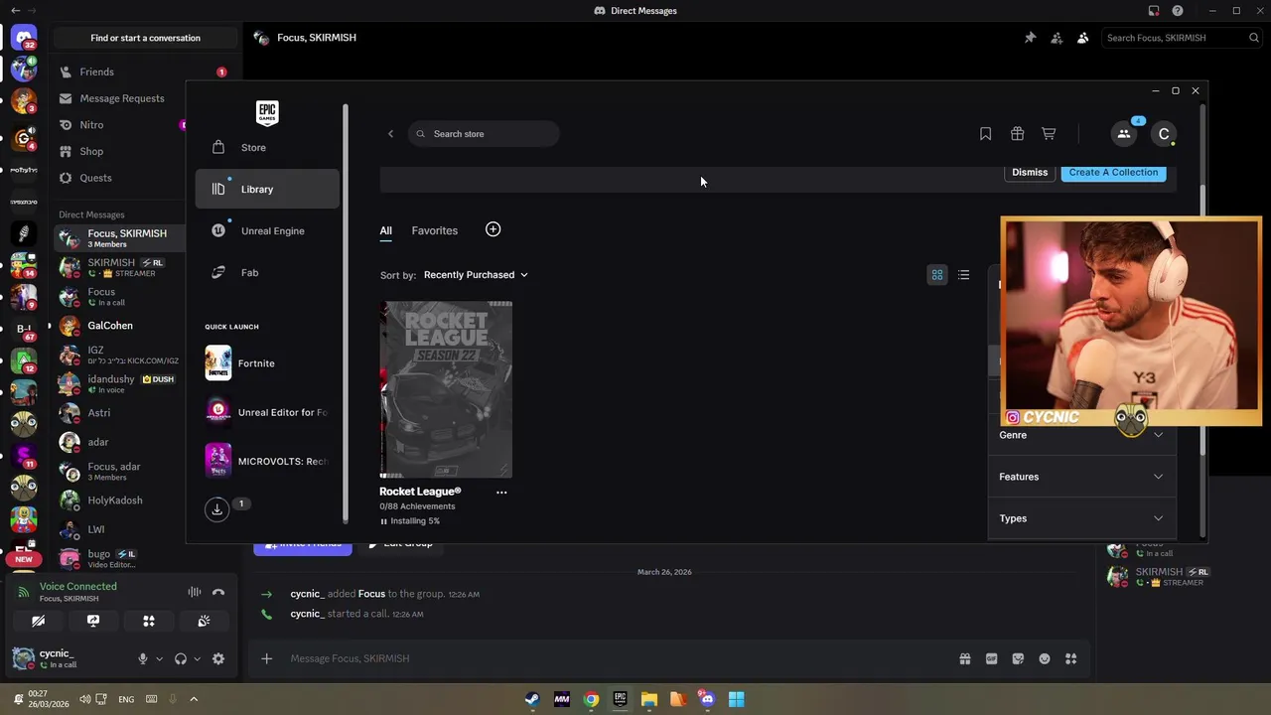Open headphone output options arrow
Screen dimensions: 1271x715
(x=197, y=658)
